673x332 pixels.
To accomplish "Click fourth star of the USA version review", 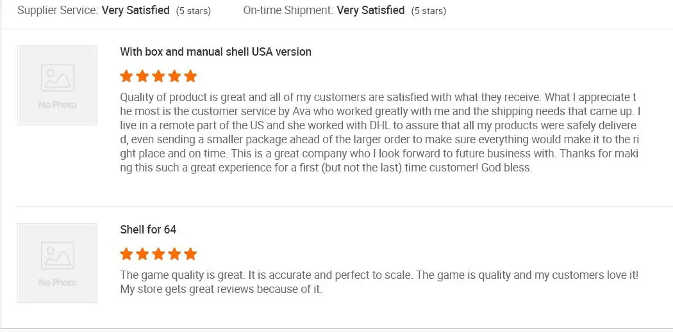I will coord(174,77).
